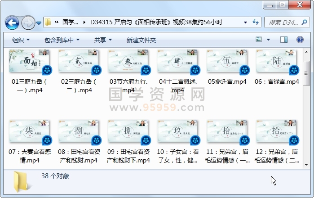Click the folder icon in address bar
The image size is (314, 198).
click(48, 22)
